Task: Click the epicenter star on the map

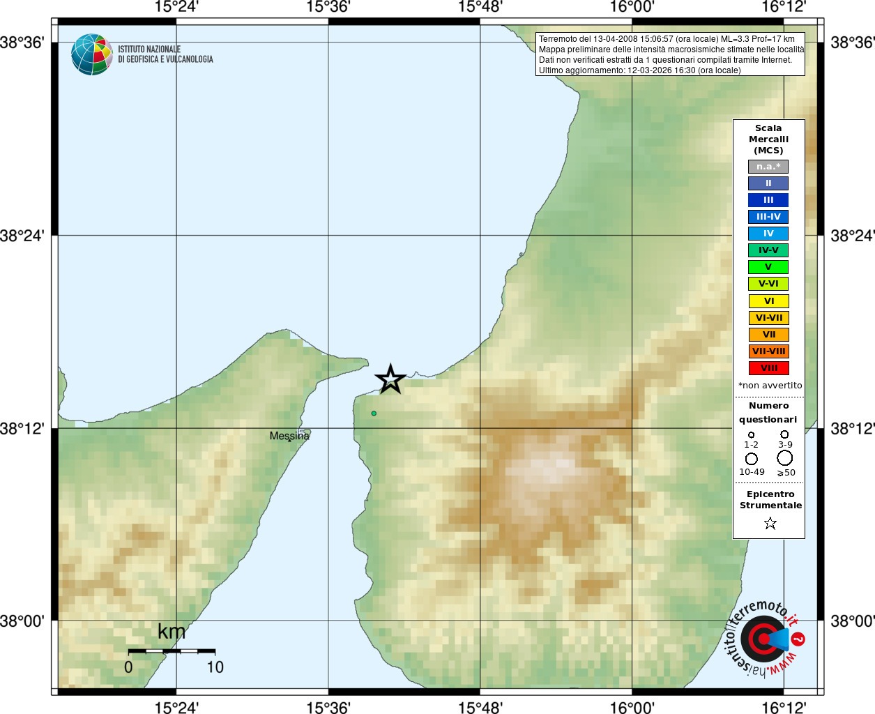Action: coord(390,379)
